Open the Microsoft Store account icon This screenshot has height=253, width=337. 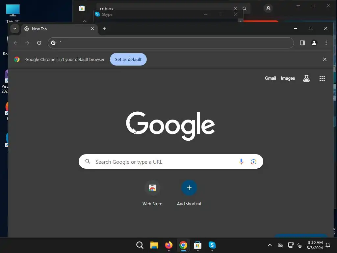tap(268, 8)
